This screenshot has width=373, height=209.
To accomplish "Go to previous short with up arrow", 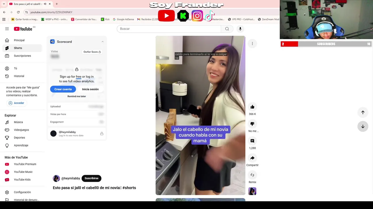I will pos(363,112).
